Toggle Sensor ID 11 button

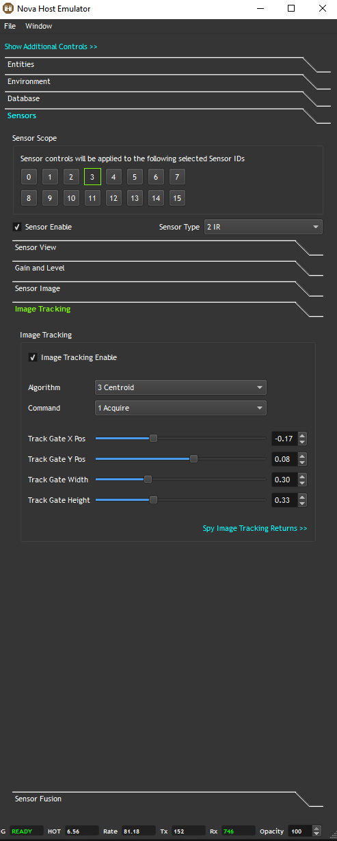click(92, 198)
